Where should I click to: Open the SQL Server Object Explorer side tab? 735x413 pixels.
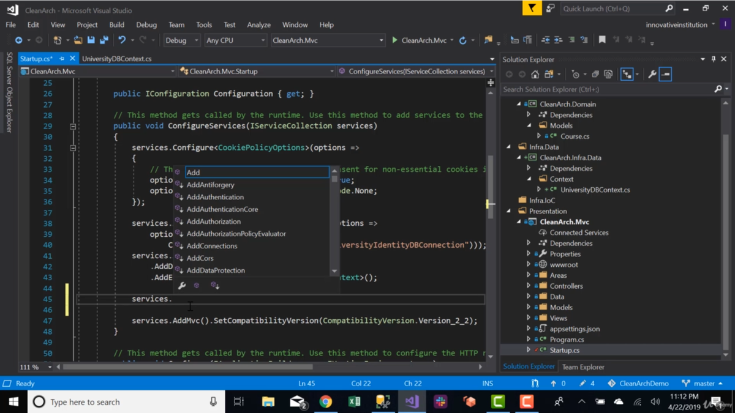coord(9,92)
